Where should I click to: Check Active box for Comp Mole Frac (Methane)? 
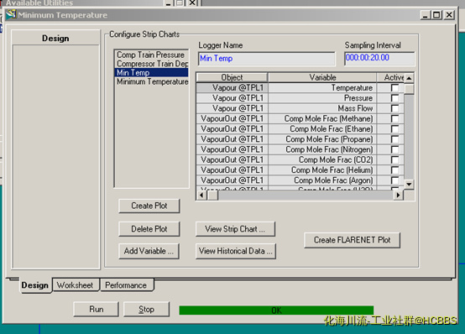click(x=394, y=118)
